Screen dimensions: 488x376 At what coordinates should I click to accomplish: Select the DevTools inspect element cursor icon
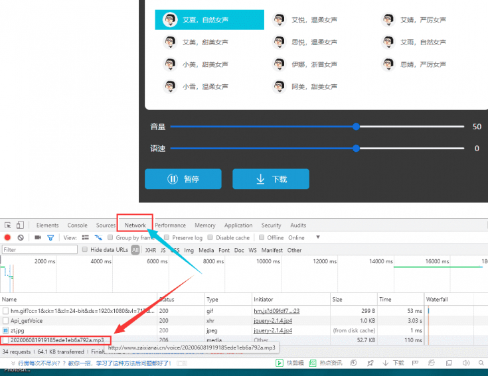(8, 225)
